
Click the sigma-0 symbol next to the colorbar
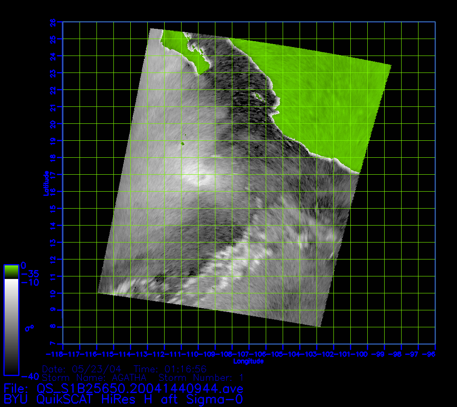tap(29, 328)
